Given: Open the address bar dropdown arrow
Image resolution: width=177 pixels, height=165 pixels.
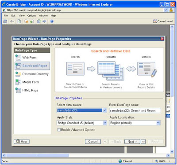Looking at the screenshot, I should [165, 10].
